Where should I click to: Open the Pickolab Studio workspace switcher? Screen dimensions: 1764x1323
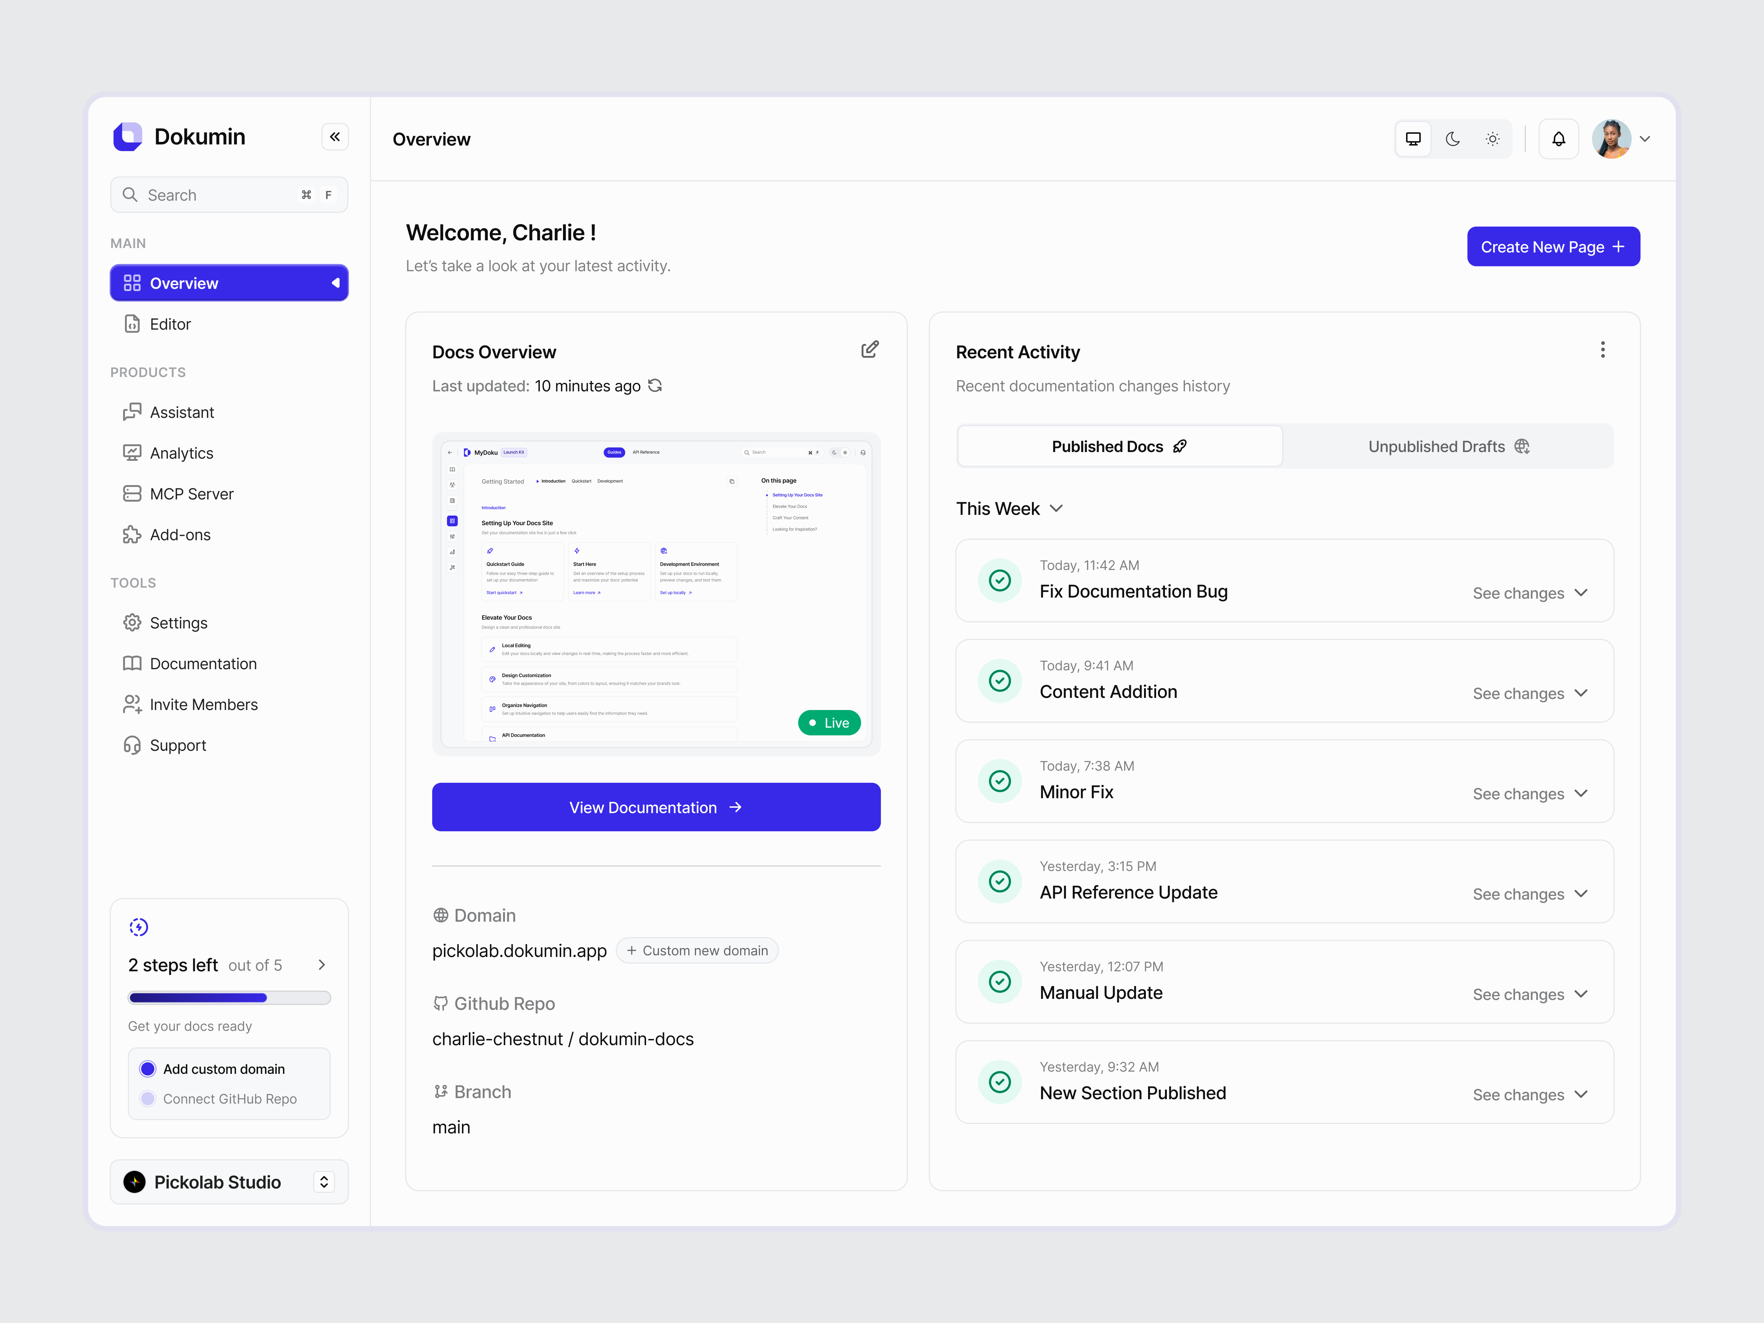point(229,1182)
